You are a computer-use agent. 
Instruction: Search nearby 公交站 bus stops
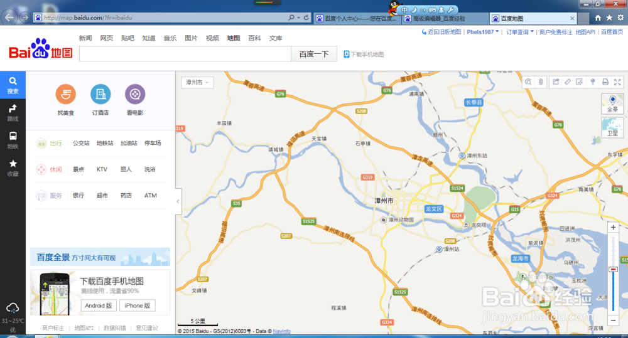81,143
